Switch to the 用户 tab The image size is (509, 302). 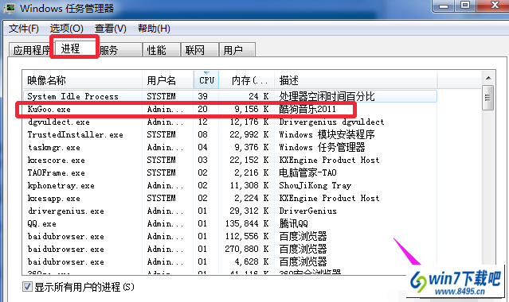[x=237, y=50]
